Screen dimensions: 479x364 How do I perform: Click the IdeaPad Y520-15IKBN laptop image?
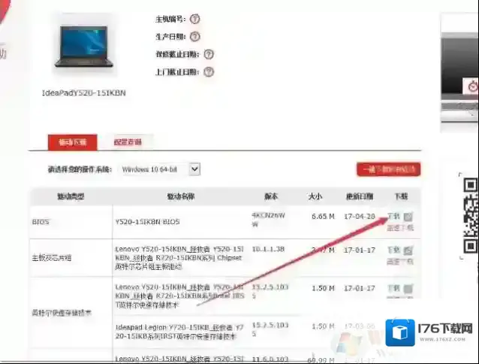83,46
